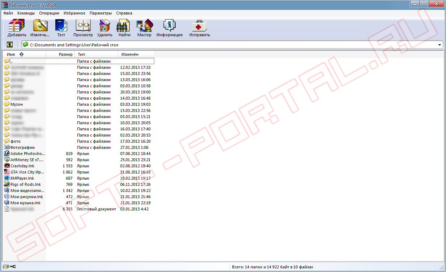
Task: Click the Добавить (Add) toolbar icon
Action: pyautogui.click(x=17, y=25)
